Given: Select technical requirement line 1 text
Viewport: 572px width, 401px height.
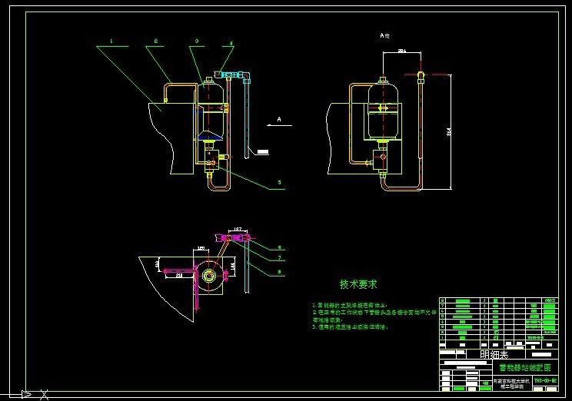Looking at the screenshot, I should click(351, 306).
